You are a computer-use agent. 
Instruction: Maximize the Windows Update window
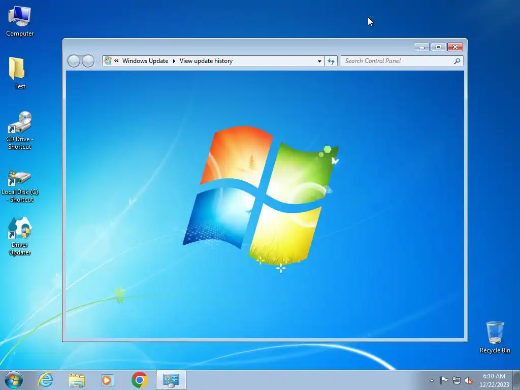(x=438, y=47)
